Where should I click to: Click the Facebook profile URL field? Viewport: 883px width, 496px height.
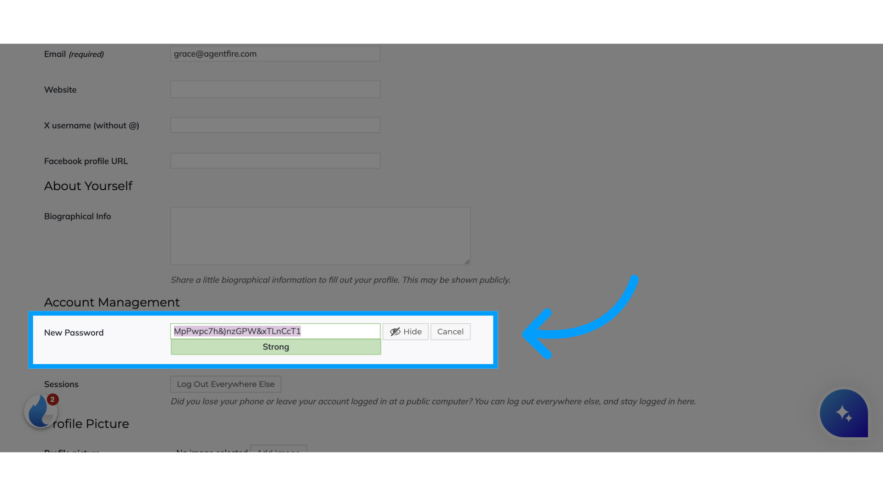(275, 160)
